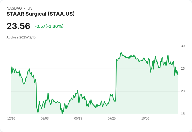Click the US market label
Viewport: 192px width, 132px height.
[30, 8]
